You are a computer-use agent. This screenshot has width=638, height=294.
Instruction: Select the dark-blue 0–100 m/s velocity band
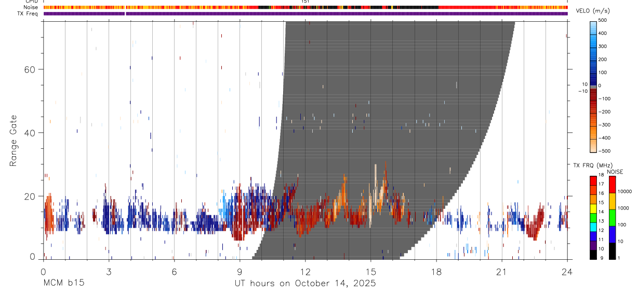pyautogui.click(x=593, y=79)
